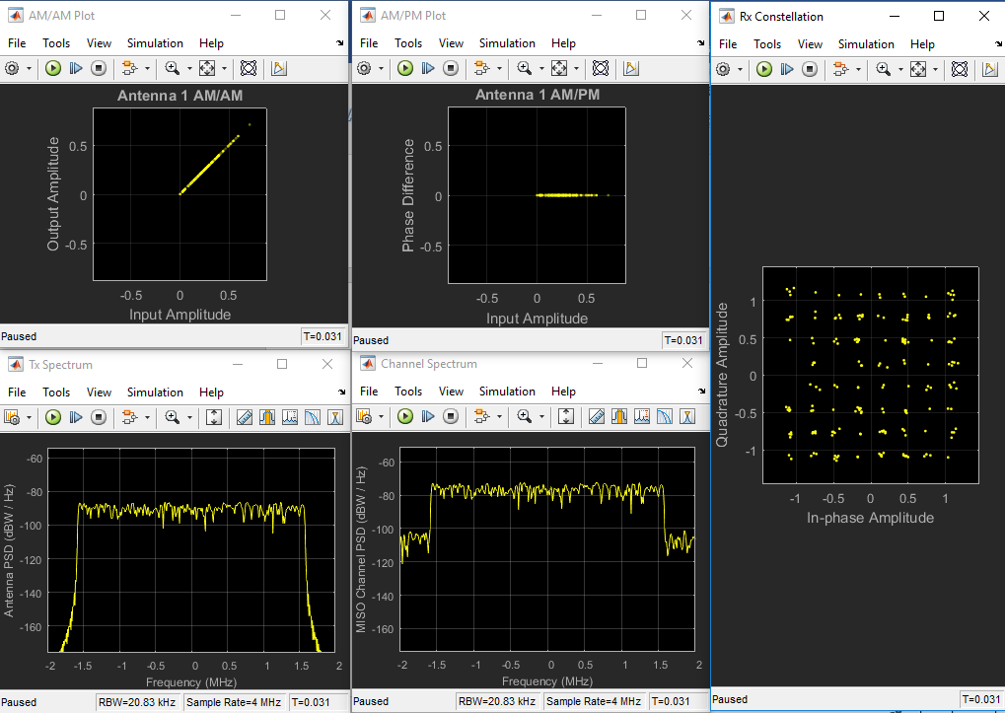Open Cursor Measurements in the Tx Spectrum toolbar
Image resolution: width=1005 pixels, height=713 pixels.
pyautogui.click(x=245, y=417)
